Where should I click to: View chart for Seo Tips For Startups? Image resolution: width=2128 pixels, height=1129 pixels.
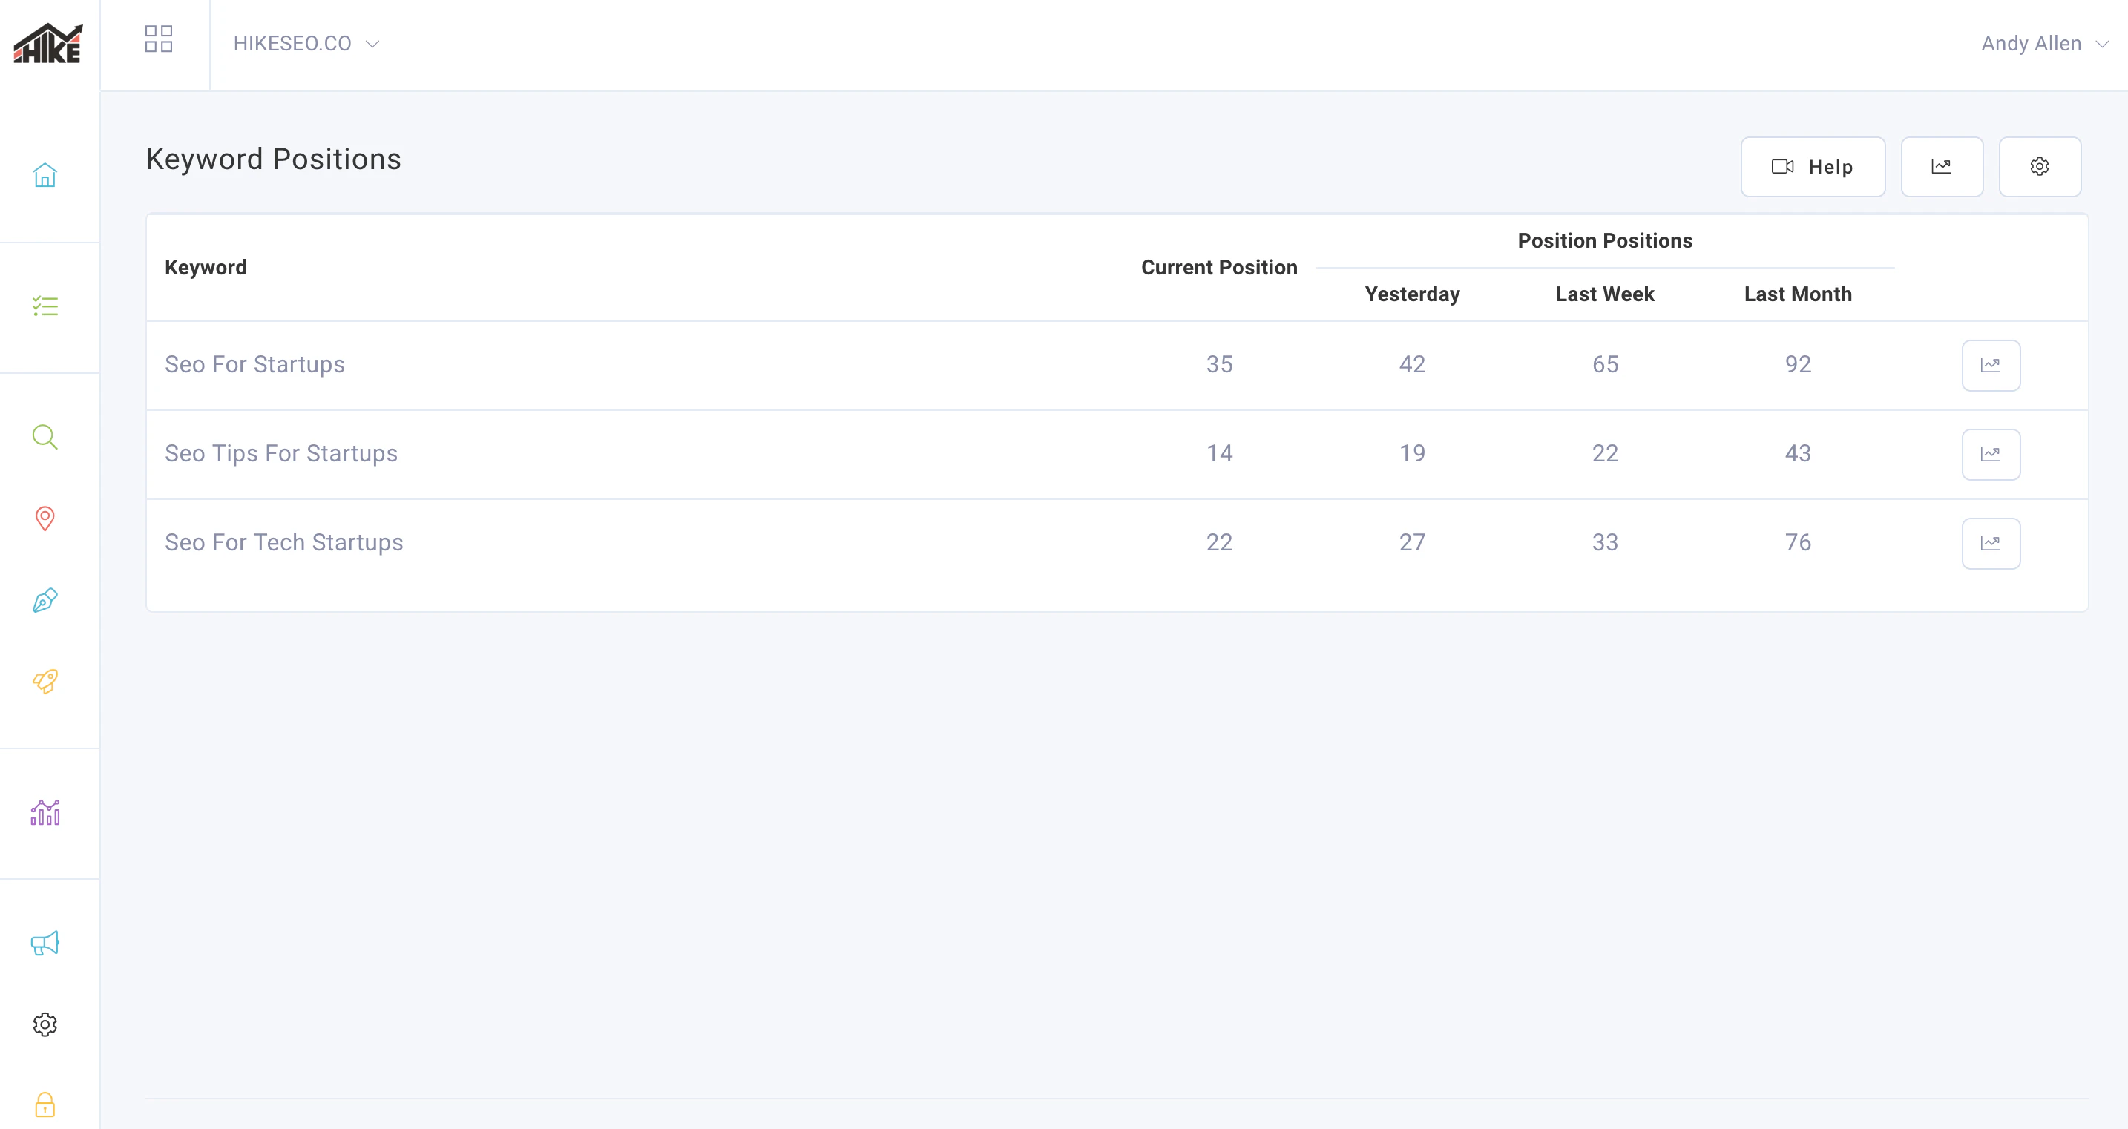click(x=1990, y=454)
